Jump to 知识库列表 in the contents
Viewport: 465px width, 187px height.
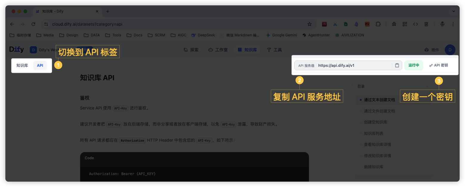click(x=374, y=133)
